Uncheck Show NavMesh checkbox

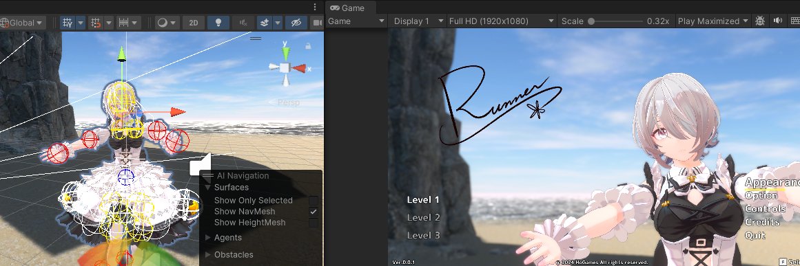[x=314, y=212]
